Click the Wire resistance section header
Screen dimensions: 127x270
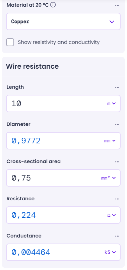click(x=33, y=66)
